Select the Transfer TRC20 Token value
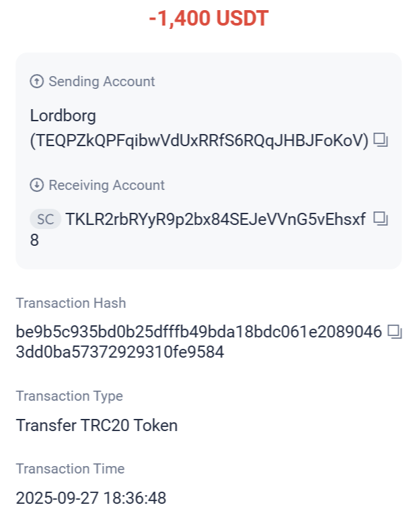This screenshot has height=524, width=415. tap(97, 425)
